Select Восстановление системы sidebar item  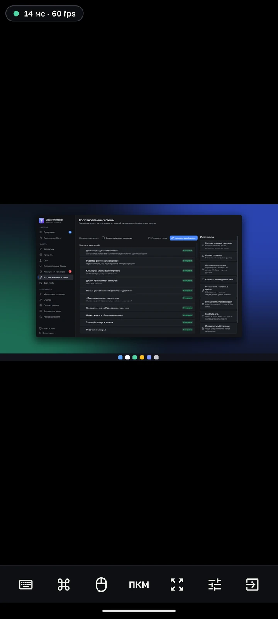pos(55,277)
